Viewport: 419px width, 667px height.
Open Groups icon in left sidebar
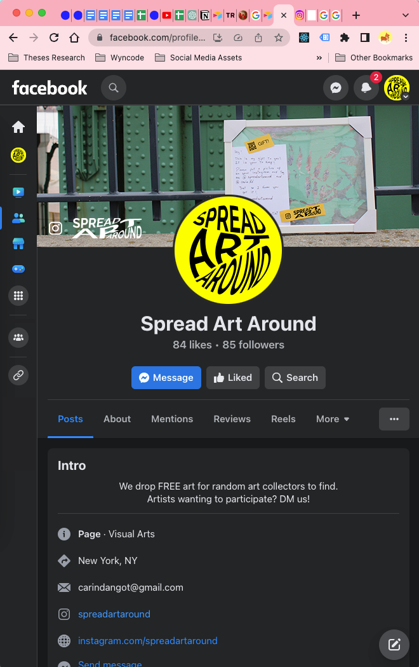(x=18, y=338)
